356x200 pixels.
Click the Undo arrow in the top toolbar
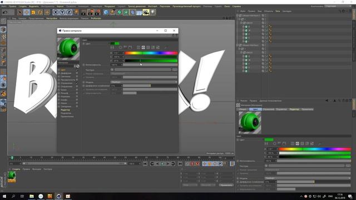click(x=5, y=12)
